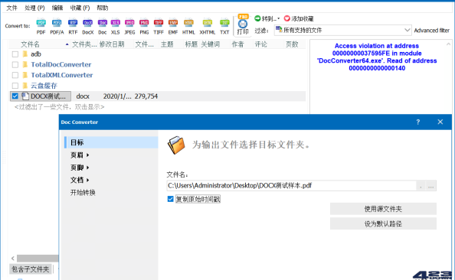
Task: Select EMF conversion icon
Action: point(173,26)
